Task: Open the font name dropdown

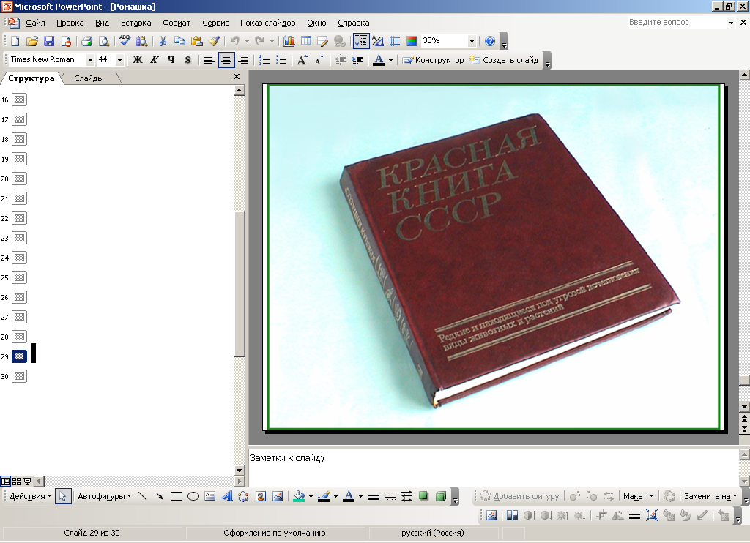Action: coord(90,60)
